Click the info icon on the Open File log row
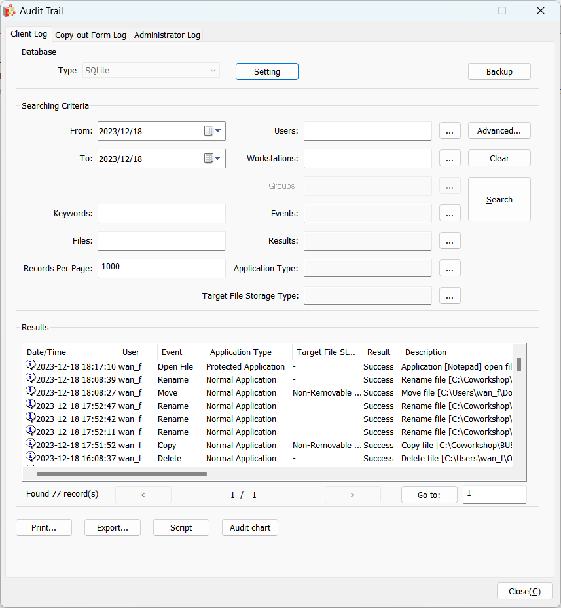 pos(30,366)
